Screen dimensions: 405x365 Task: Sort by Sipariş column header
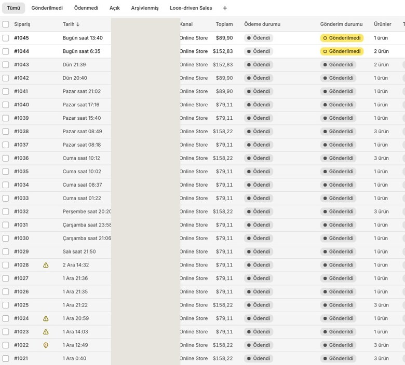[x=22, y=24]
